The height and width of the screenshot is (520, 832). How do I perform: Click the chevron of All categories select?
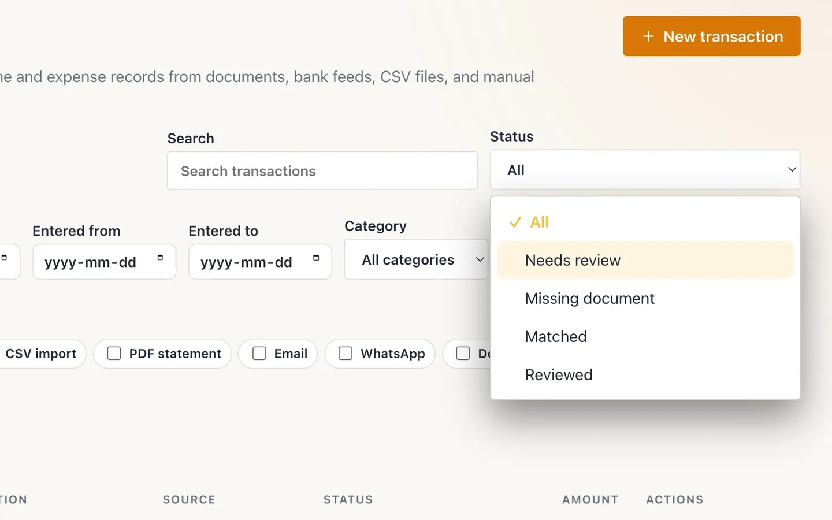(480, 260)
